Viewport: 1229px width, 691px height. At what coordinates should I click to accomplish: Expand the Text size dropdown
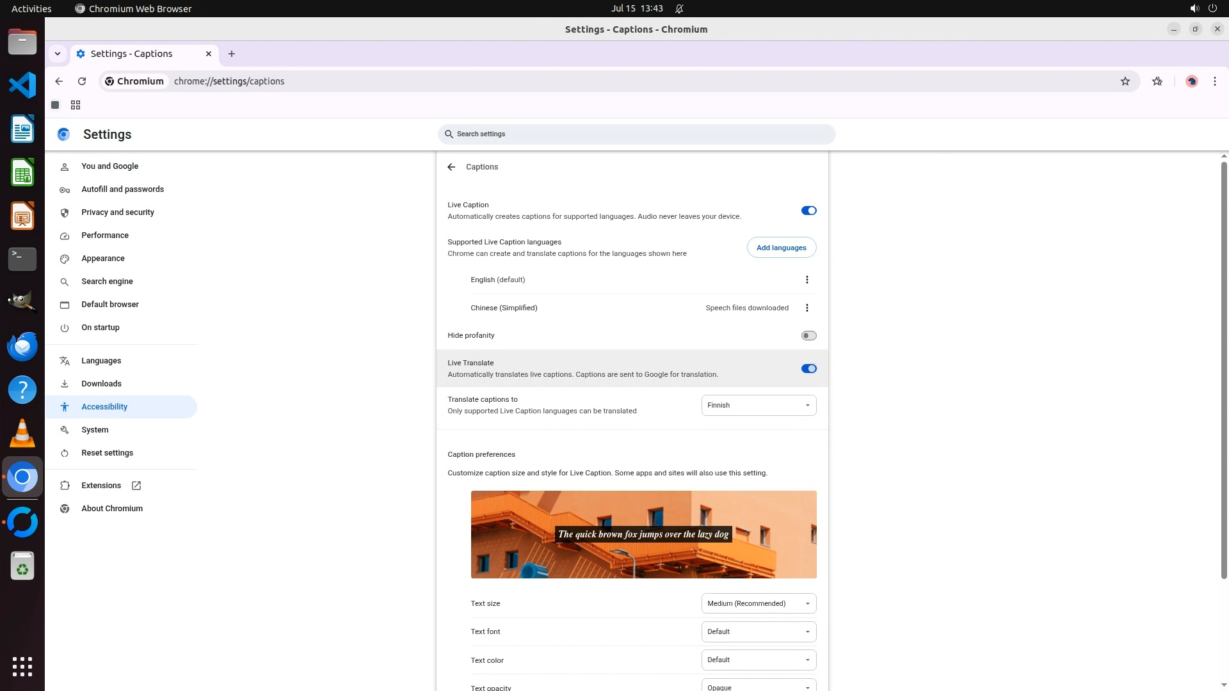click(759, 603)
